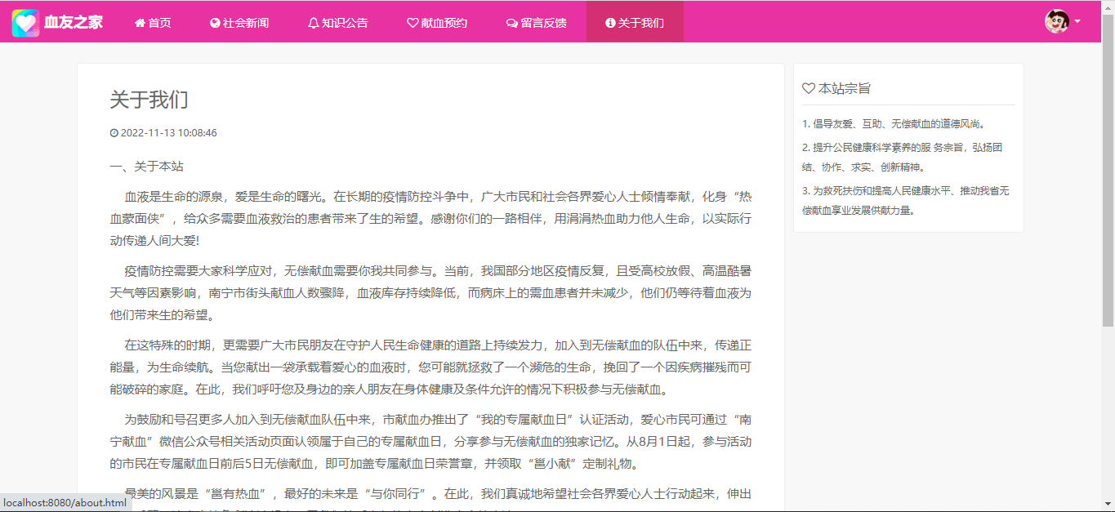Click the vertical scrollbar thumb
1115x512 pixels.
[x=1108, y=170]
